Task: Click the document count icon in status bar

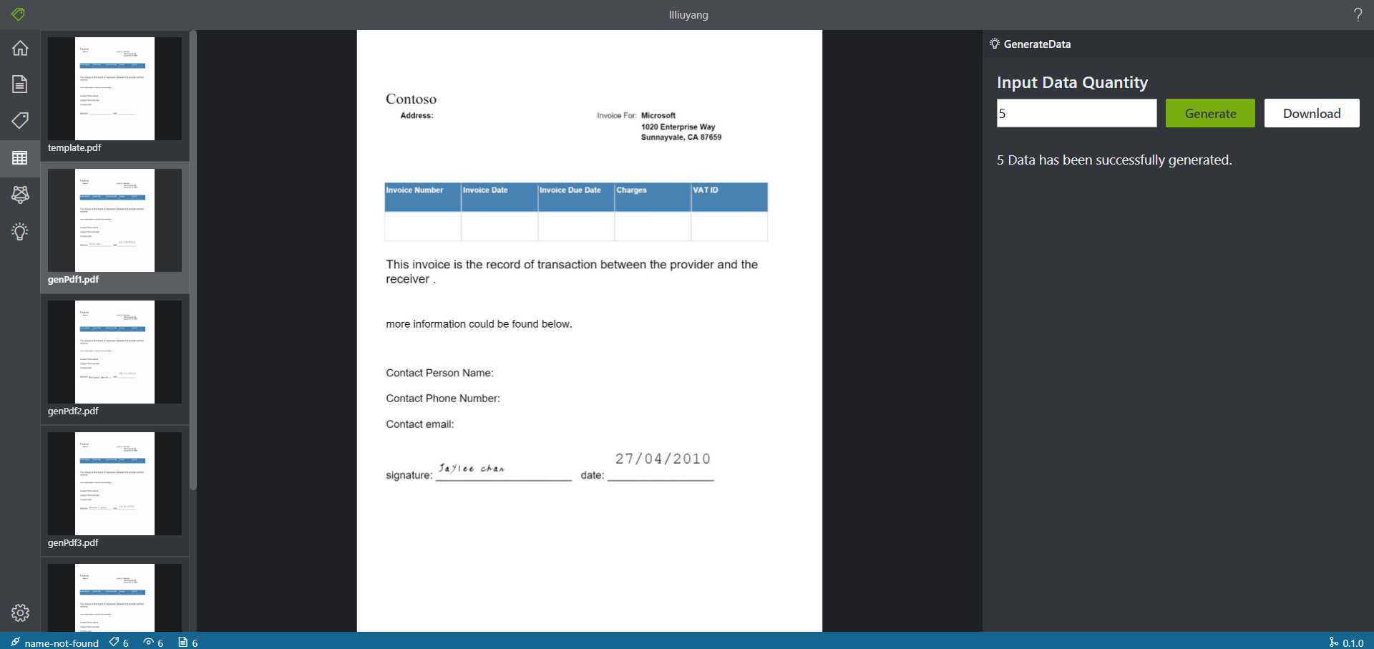Action: coord(182,642)
